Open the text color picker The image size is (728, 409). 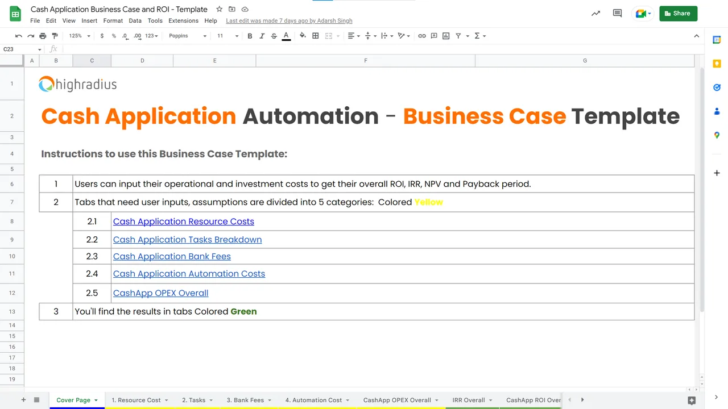tap(286, 36)
